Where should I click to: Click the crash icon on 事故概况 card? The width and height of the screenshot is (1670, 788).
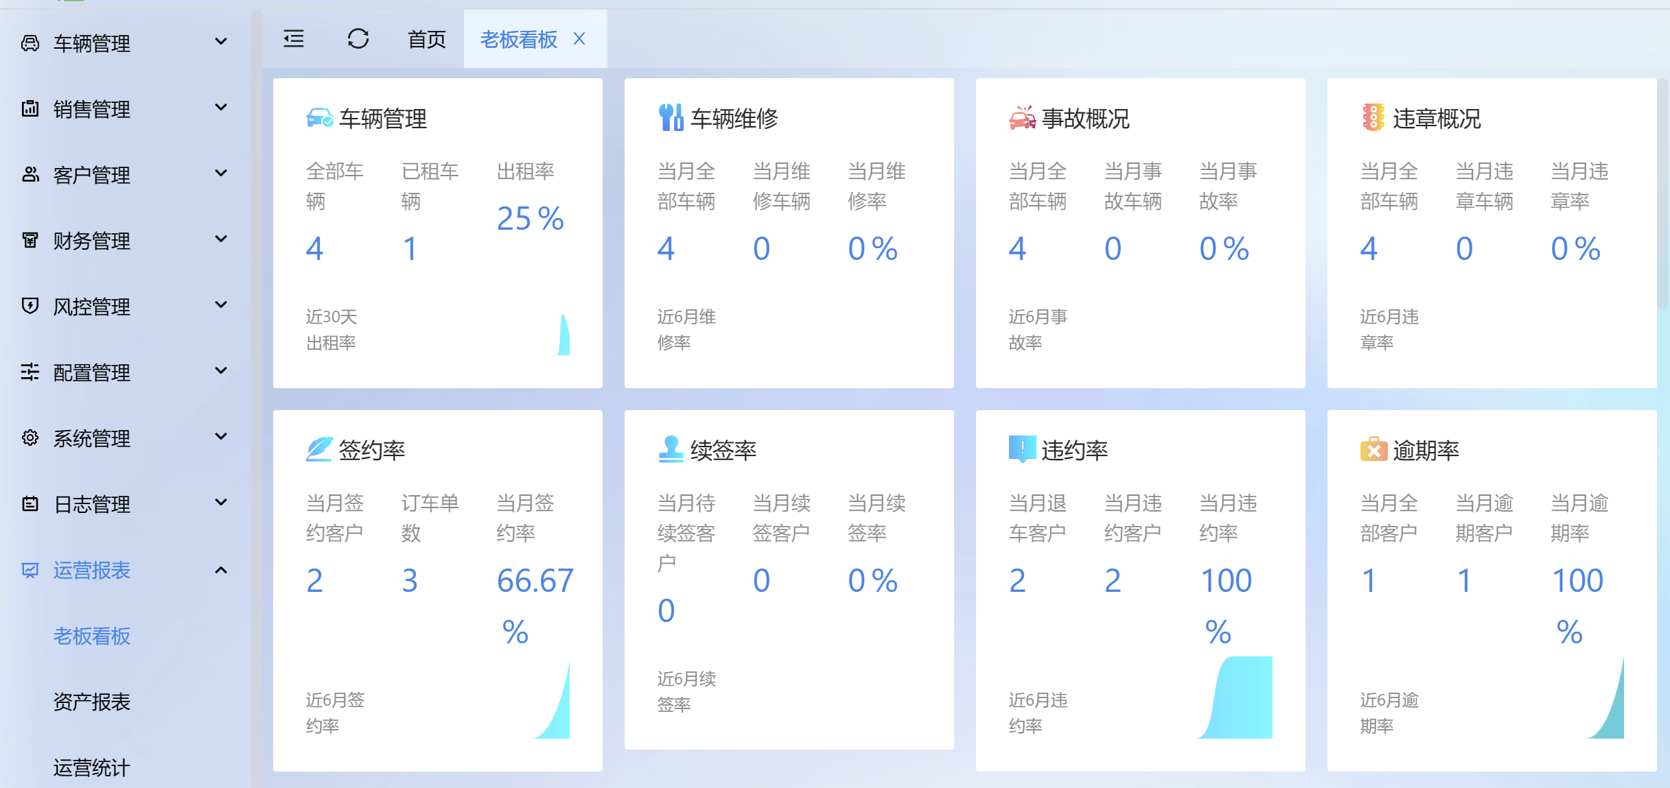1022,118
